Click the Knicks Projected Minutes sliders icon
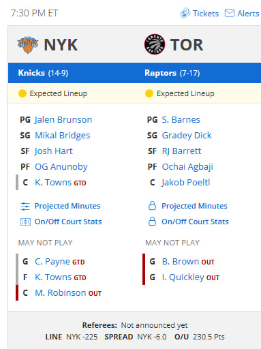The width and height of the screenshot is (261, 349). (x=25, y=207)
